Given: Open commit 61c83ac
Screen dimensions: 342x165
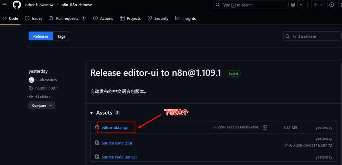Looking at the screenshot, I should point(42,97).
